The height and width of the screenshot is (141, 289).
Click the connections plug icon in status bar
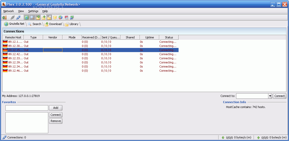tap(4, 137)
